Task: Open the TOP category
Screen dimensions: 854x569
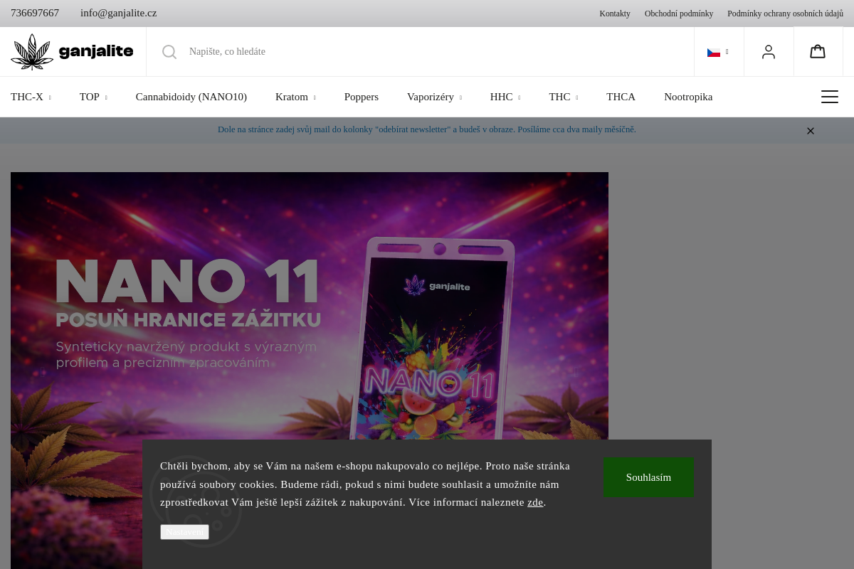Action: pyautogui.click(x=90, y=97)
